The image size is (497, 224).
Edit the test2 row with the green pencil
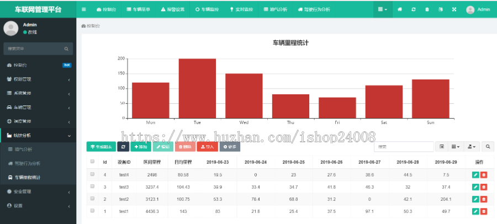click(x=475, y=199)
